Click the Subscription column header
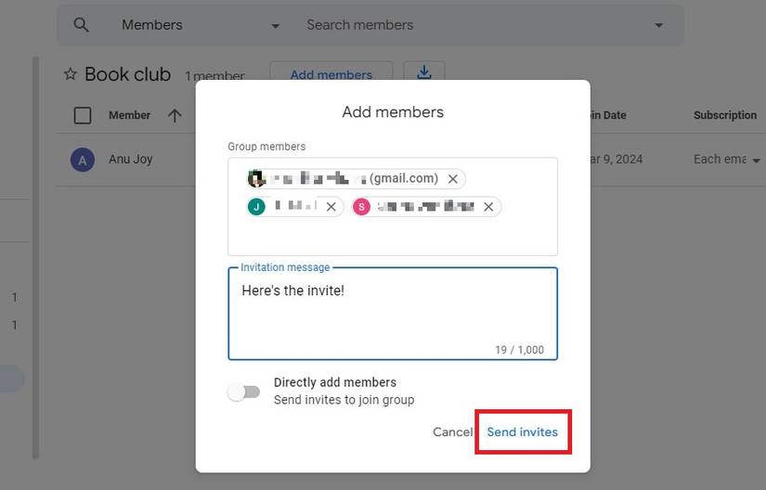 [x=724, y=115]
